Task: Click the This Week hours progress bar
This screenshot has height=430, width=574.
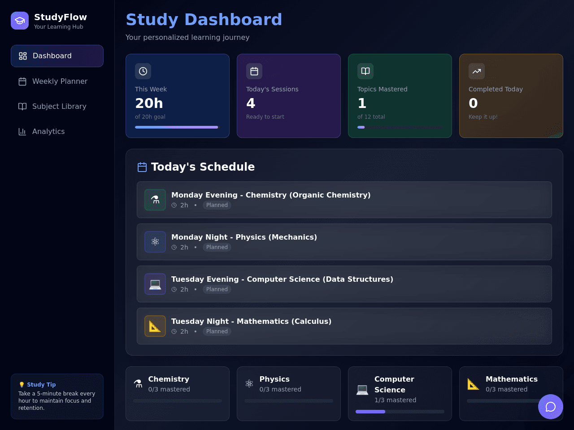Action: pyautogui.click(x=177, y=127)
